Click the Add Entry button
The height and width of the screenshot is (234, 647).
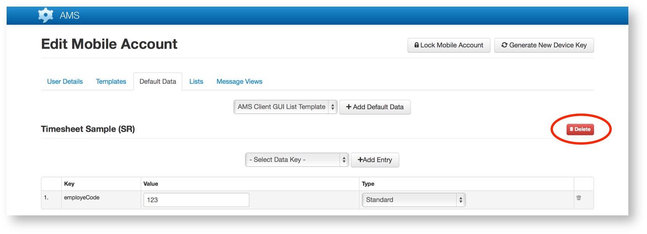pyautogui.click(x=375, y=160)
